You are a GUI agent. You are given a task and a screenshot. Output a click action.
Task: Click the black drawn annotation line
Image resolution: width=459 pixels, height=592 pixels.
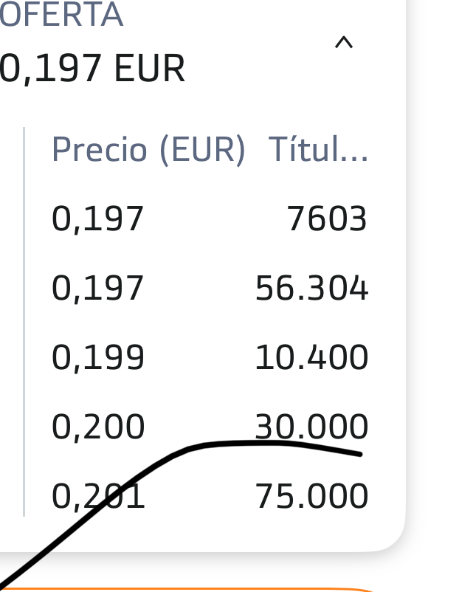(x=241, y=443)
